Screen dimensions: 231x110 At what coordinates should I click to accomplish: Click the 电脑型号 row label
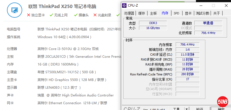(14, 29)
